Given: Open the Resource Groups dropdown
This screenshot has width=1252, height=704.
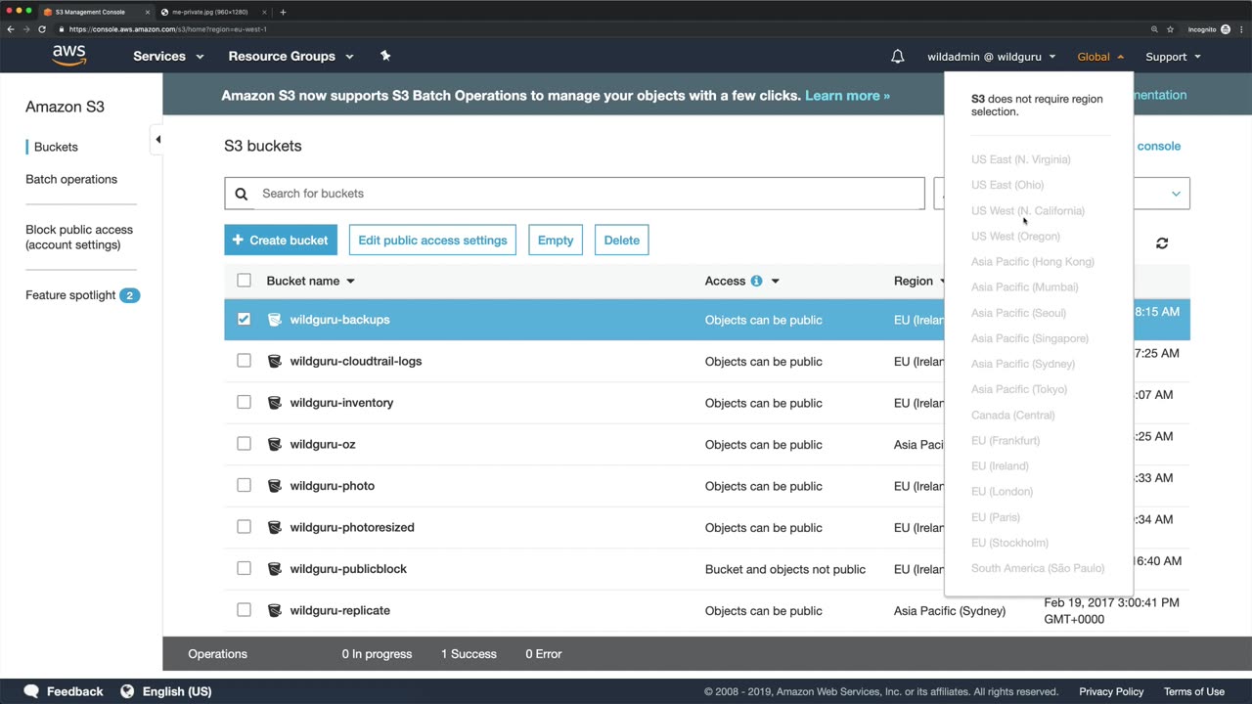Looking at the screenshot, I should click(x=291, y=57).
